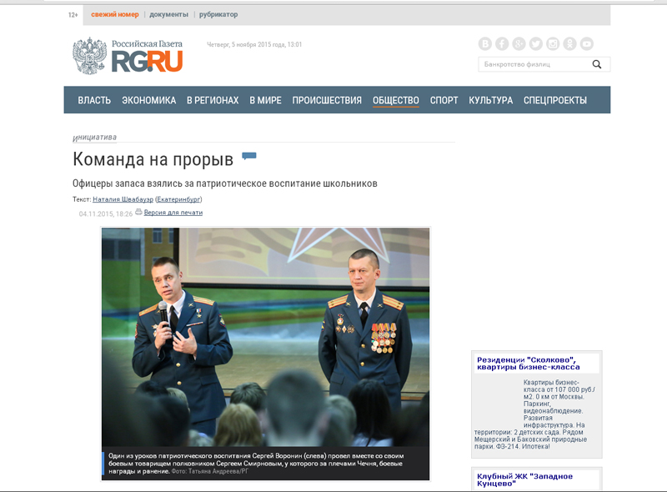
Task: Click the article photo of officers
Action: tap(265, 337)
